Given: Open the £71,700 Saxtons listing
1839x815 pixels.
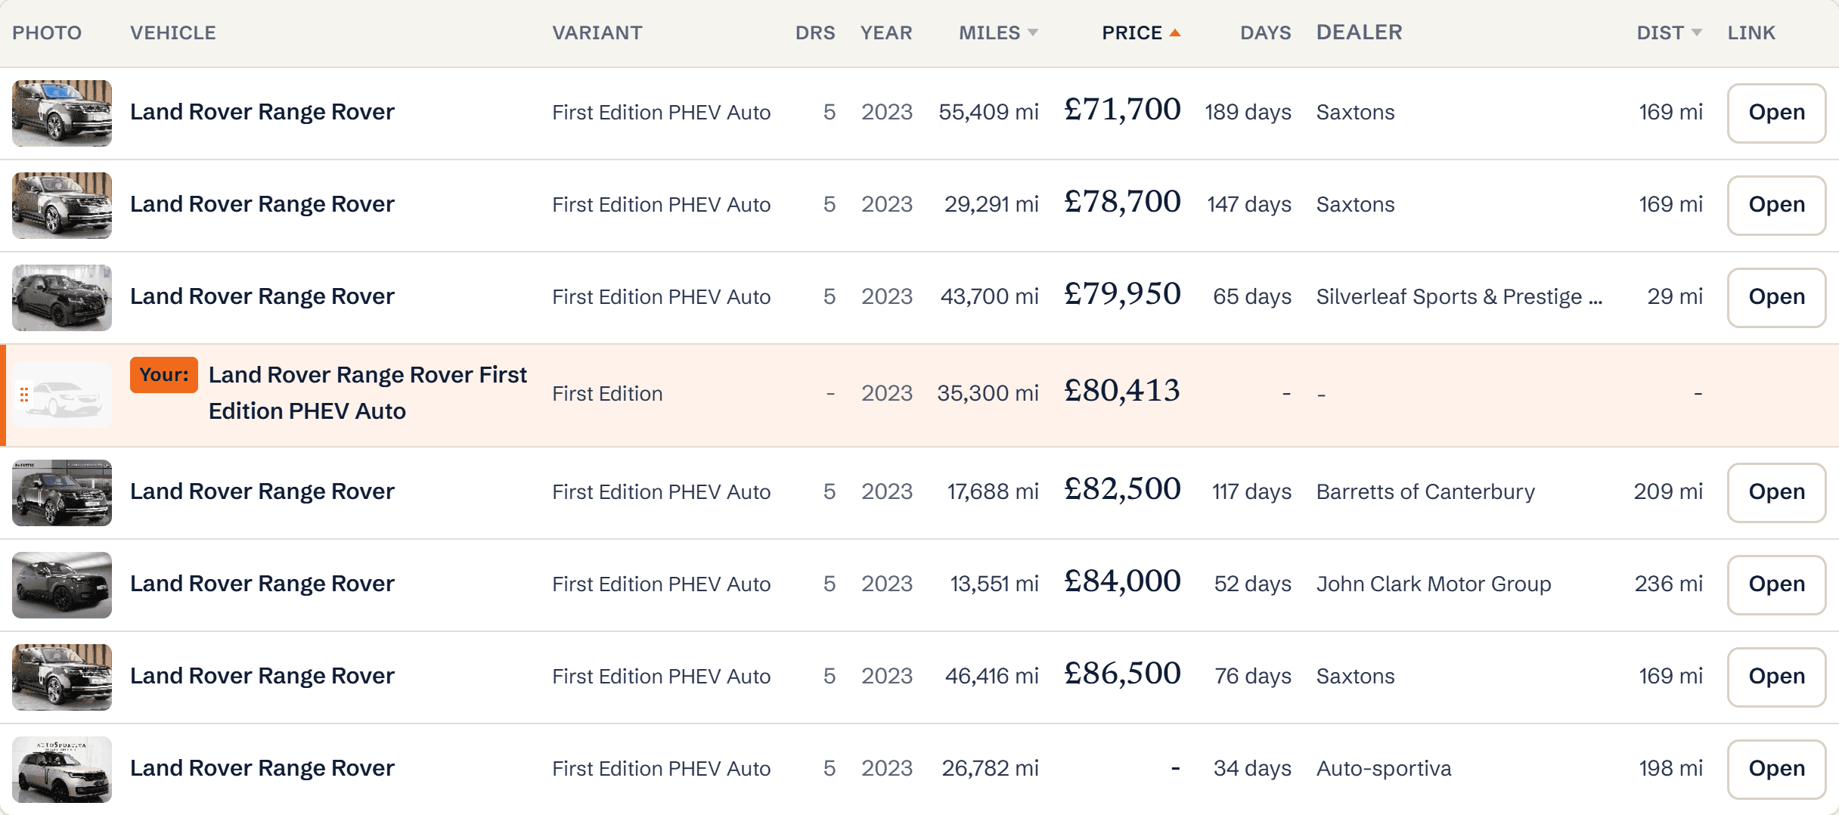Looking at the screenshot, I should click(x=1776, y=113).
